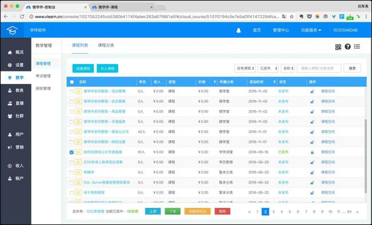Jump to last page 64

(349, 212)
